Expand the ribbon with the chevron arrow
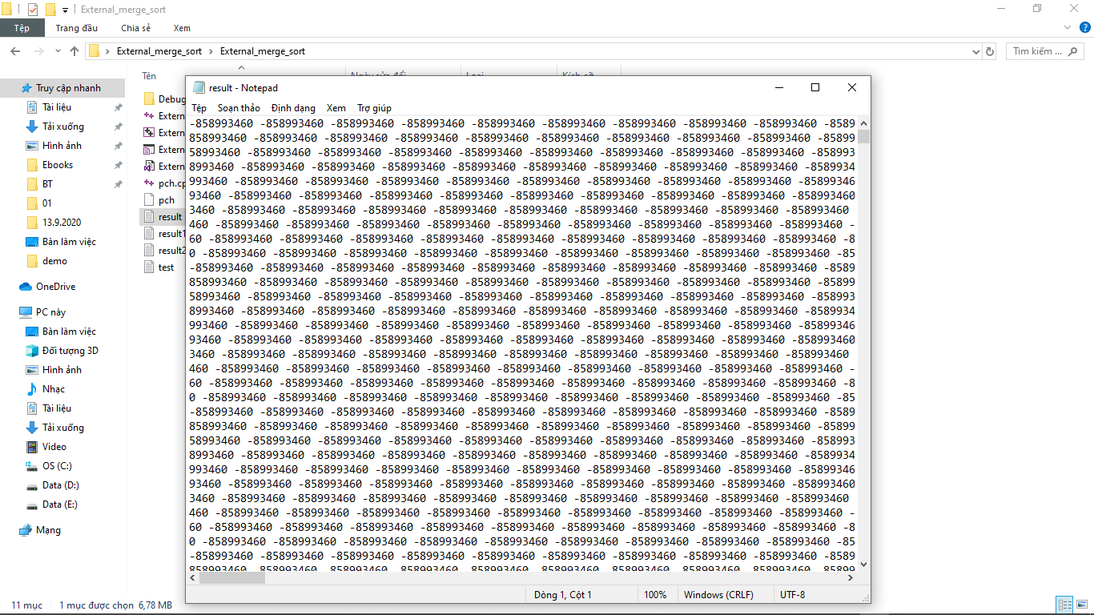This screenshot has width=1094, height=615. point(1066,28)
